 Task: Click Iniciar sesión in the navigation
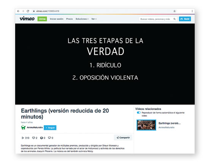pyautogui.click(x=57, y=19)
